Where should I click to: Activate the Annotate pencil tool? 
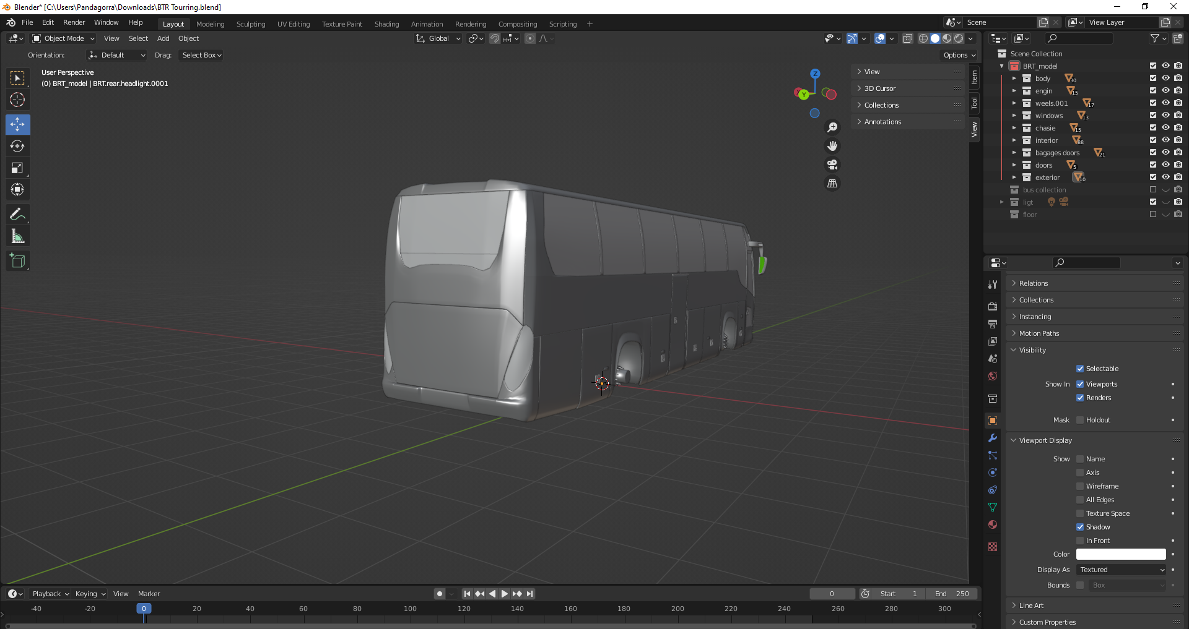(x=17, y=215)
